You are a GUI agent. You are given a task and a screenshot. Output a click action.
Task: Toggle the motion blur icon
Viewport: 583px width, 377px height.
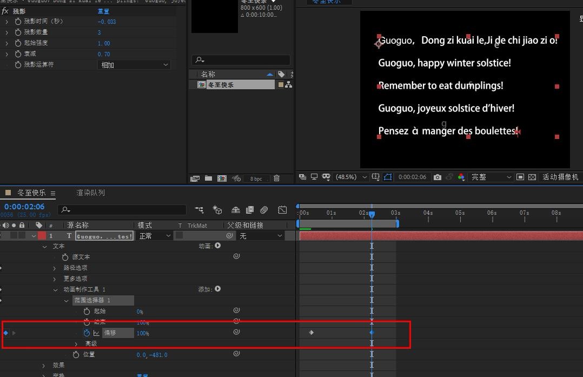(264, 210)
